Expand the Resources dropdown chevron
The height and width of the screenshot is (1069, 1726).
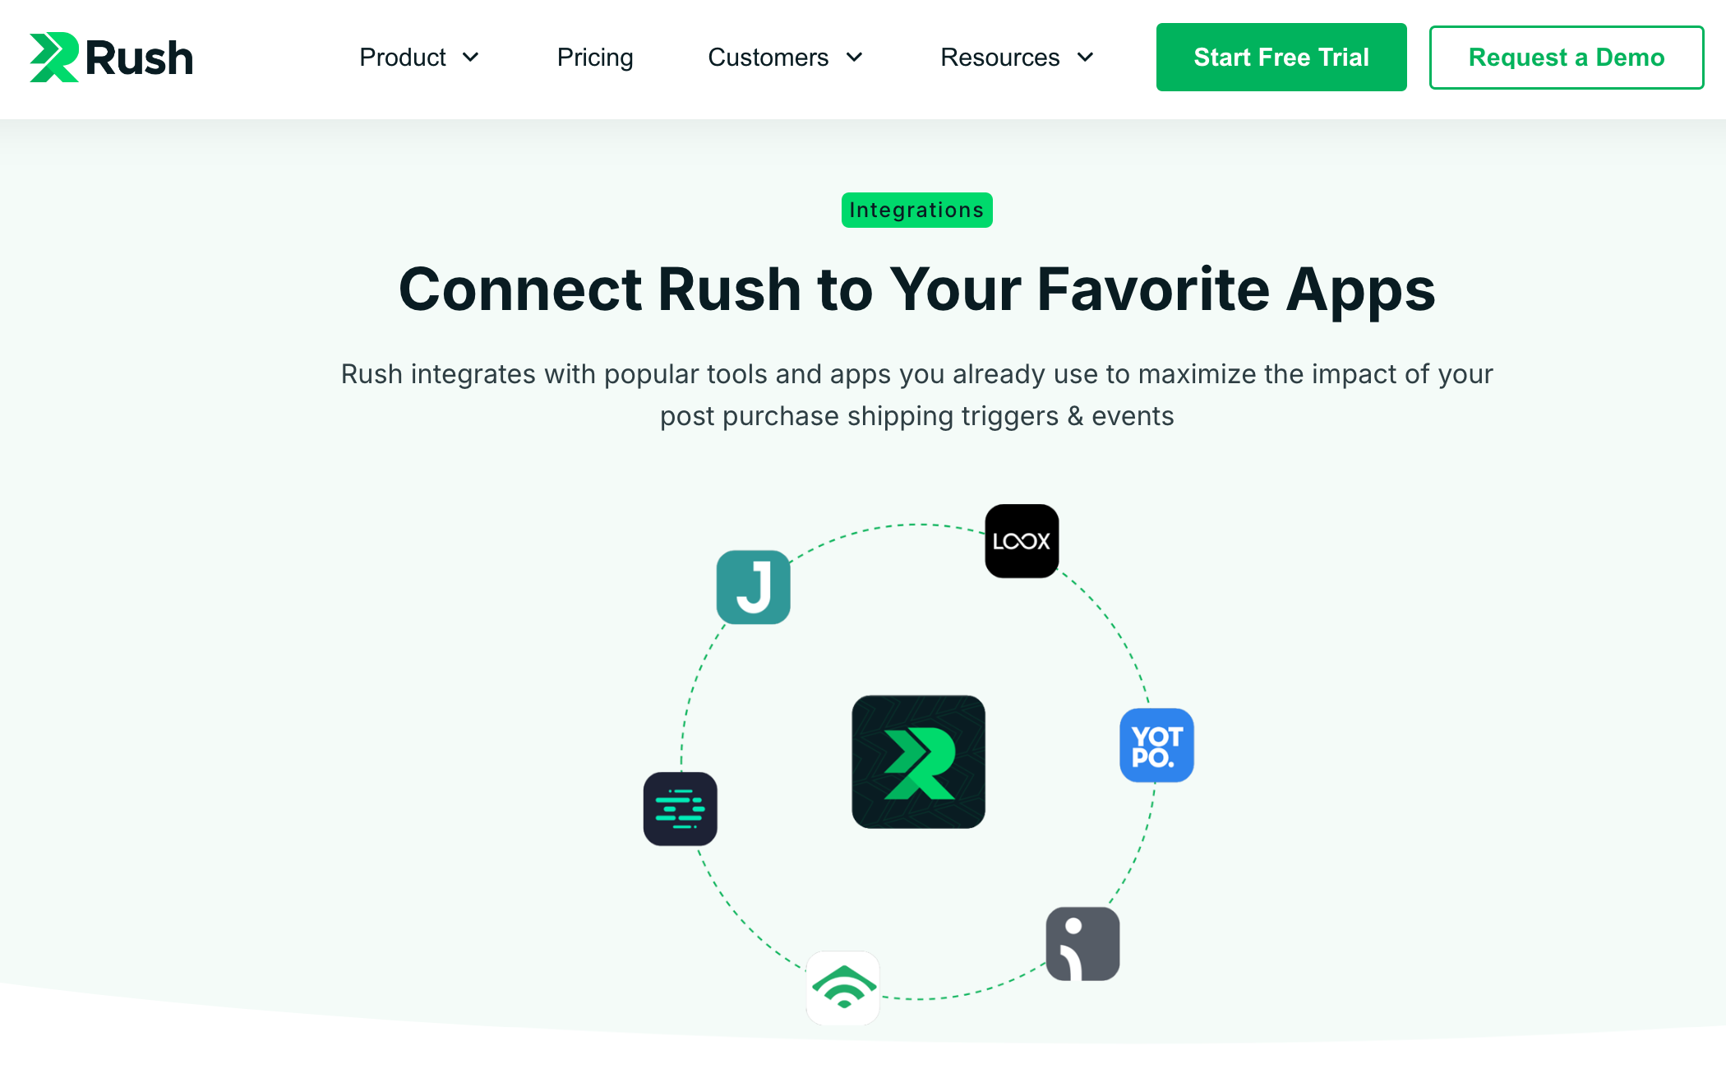(1086, 58)
